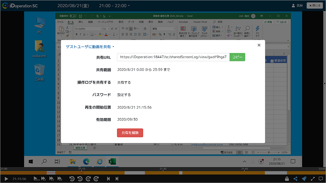Open the font size 11 dropdown
This screenshot has height=183, width=326.
(109, 29)
